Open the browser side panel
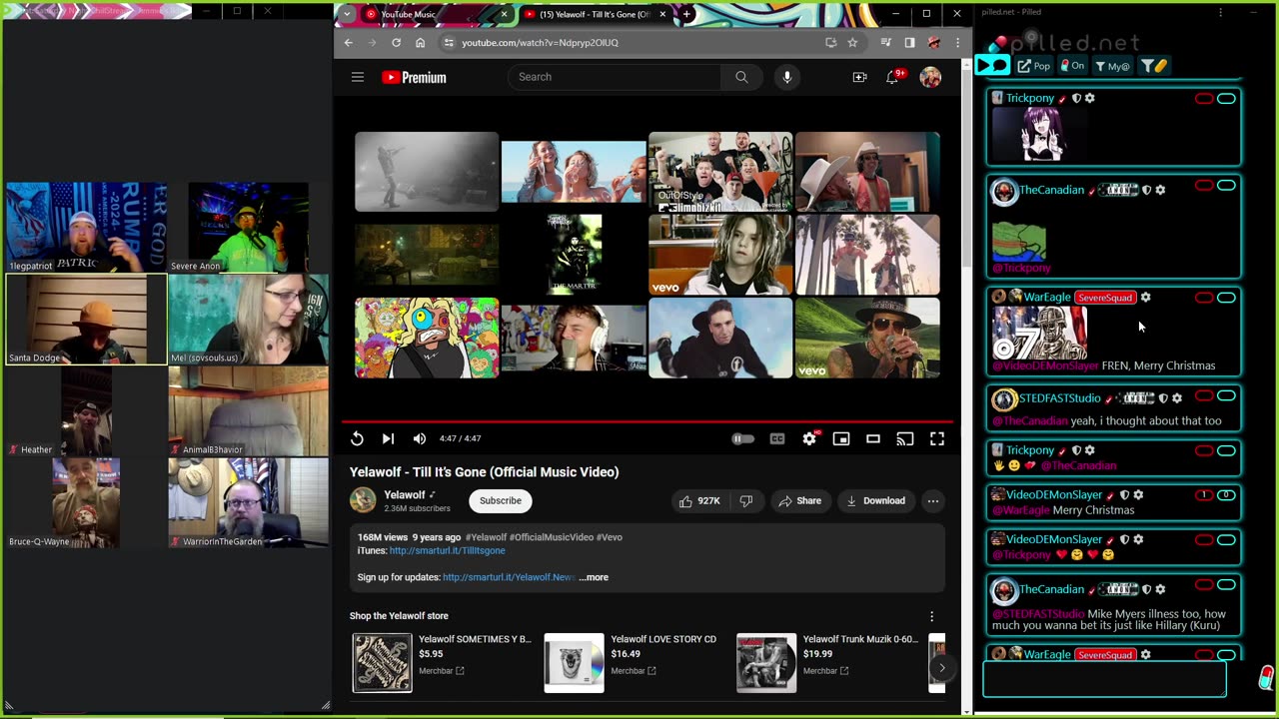 (909, 43)
